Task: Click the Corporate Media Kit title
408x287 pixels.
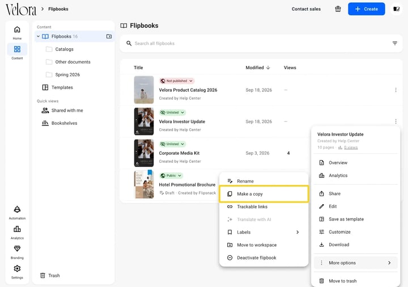Action: [x=179, y=153]
